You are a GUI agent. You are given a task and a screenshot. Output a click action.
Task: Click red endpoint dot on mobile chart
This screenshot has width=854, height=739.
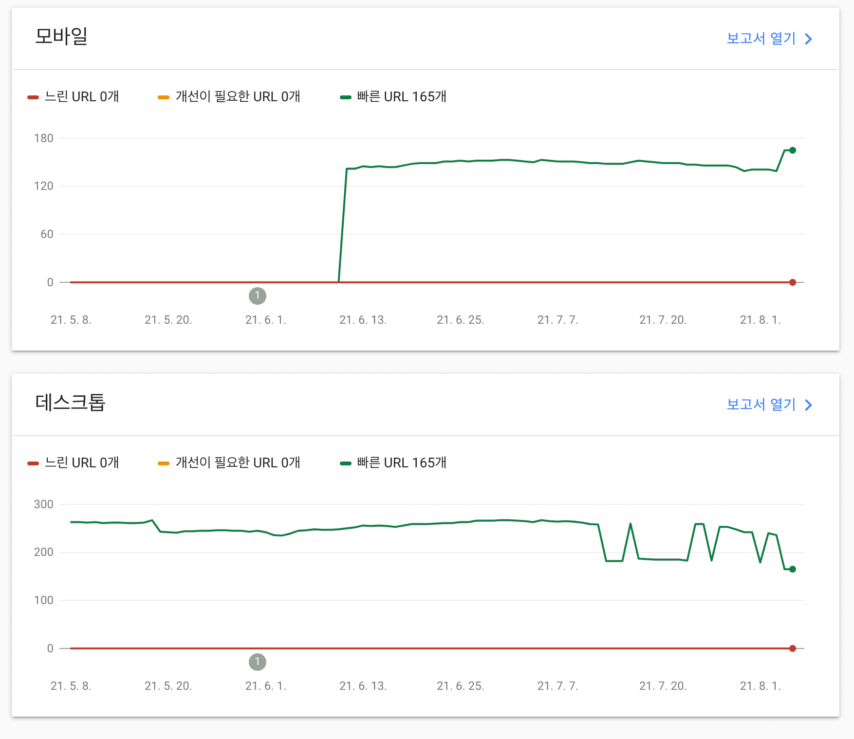[x=793, y=282]
